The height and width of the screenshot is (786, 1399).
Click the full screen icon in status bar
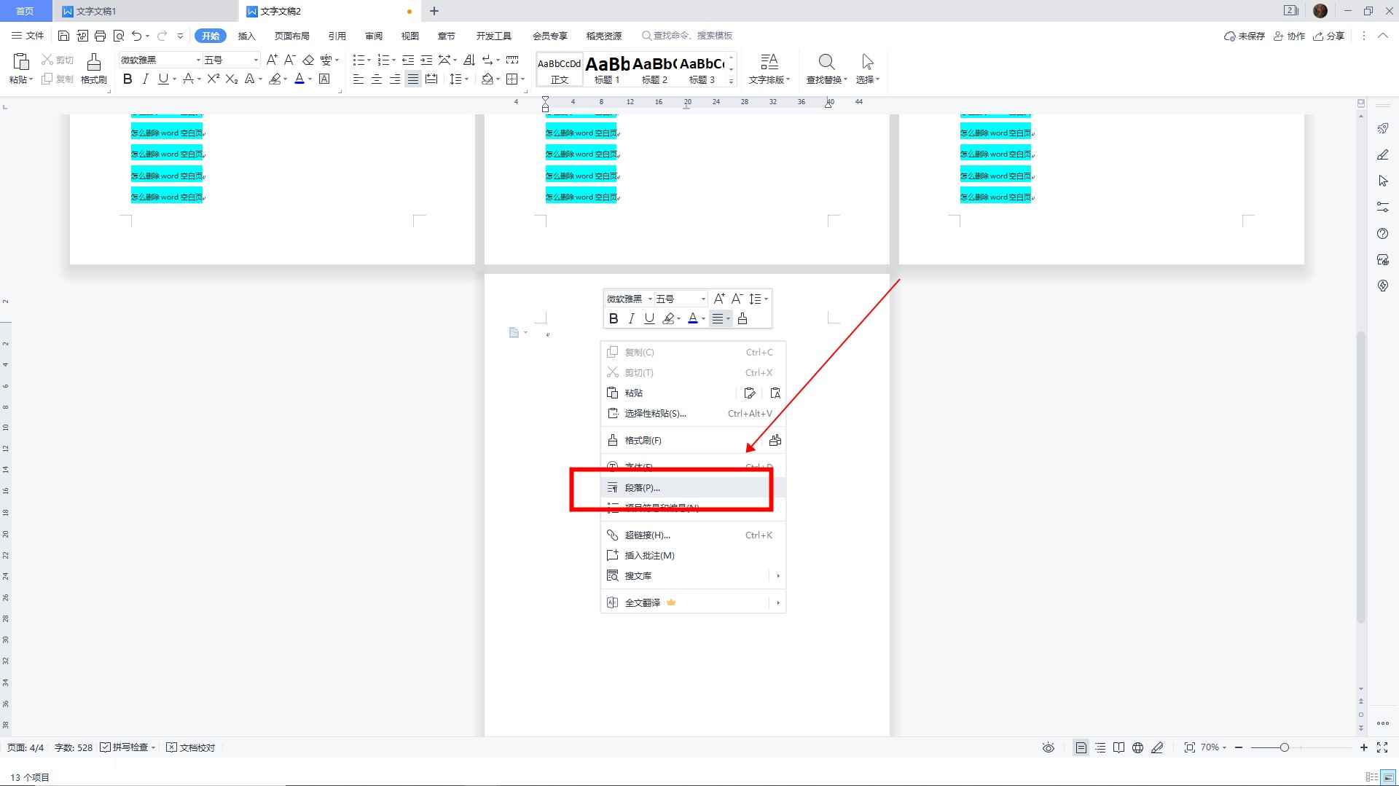1382,747
